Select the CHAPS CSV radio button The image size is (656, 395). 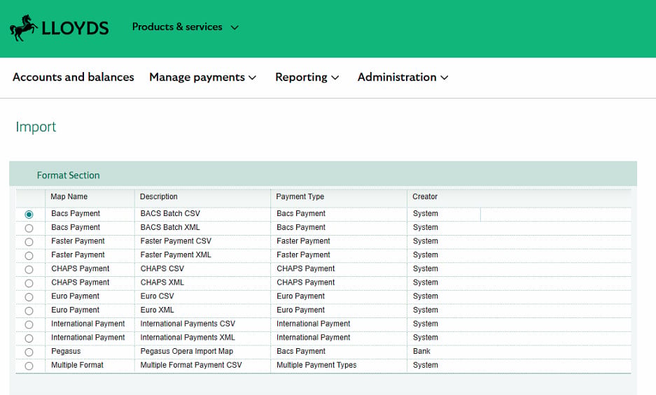(29, 270)
